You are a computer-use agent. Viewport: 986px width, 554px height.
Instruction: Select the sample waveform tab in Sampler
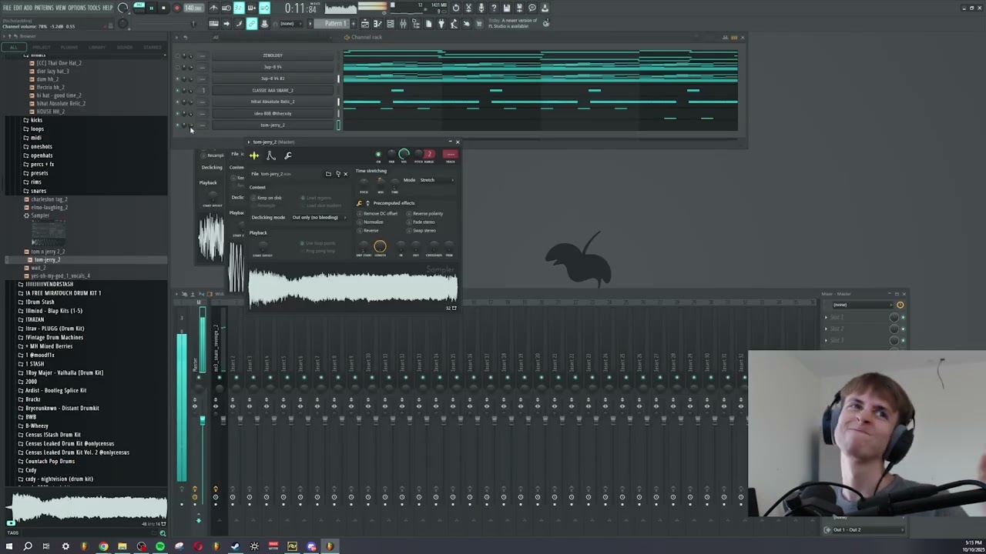[254, 155]
